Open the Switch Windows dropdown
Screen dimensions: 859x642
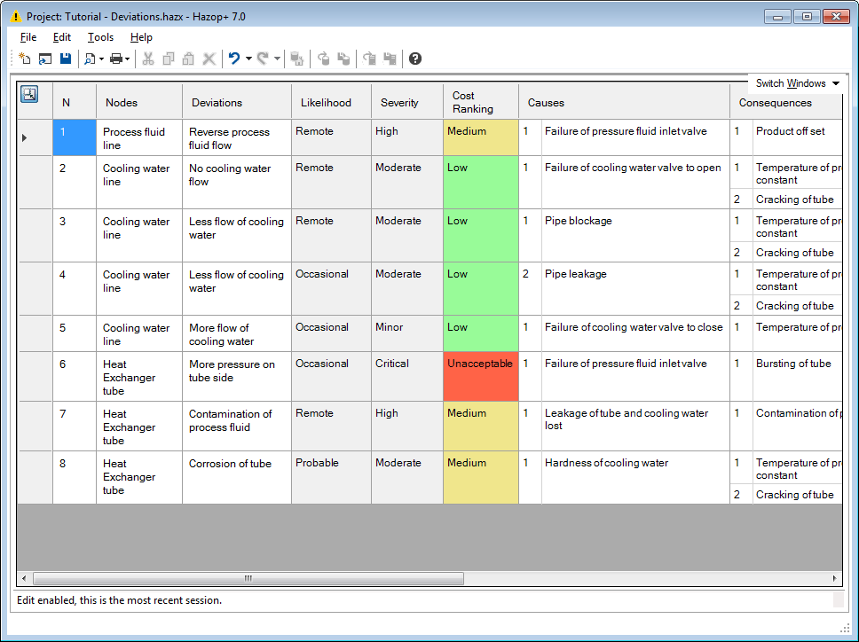pos(797,83)
